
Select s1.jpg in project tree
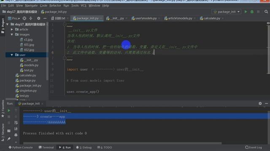click(28, 39)
